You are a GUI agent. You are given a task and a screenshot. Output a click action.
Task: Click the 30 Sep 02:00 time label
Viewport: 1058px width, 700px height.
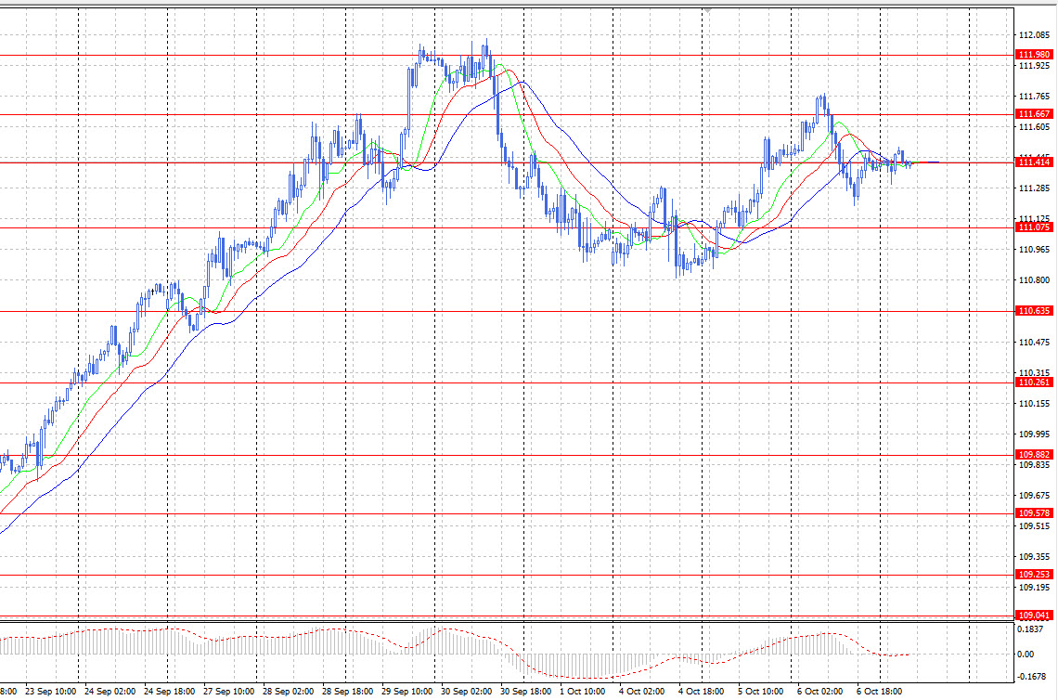point(466,692)
